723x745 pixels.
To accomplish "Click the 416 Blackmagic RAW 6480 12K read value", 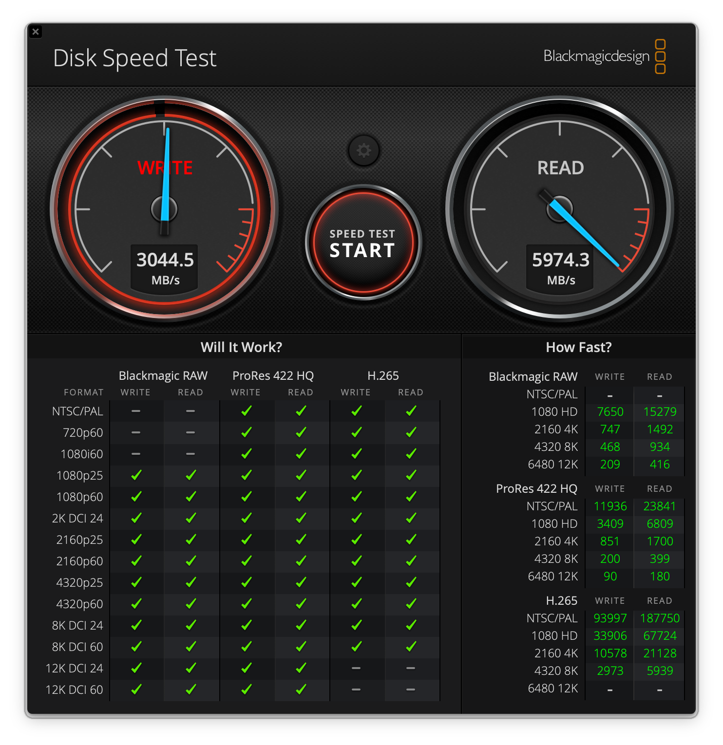I will 660,465.
